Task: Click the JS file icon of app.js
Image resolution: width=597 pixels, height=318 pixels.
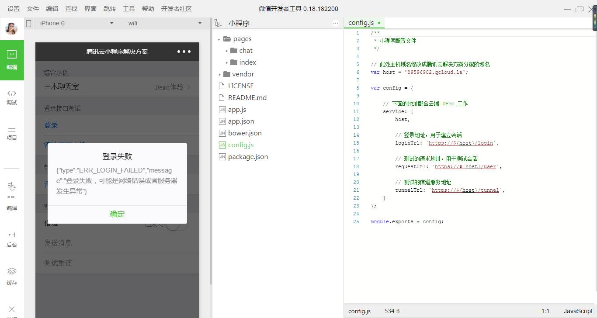Action: tap(222, 110)
